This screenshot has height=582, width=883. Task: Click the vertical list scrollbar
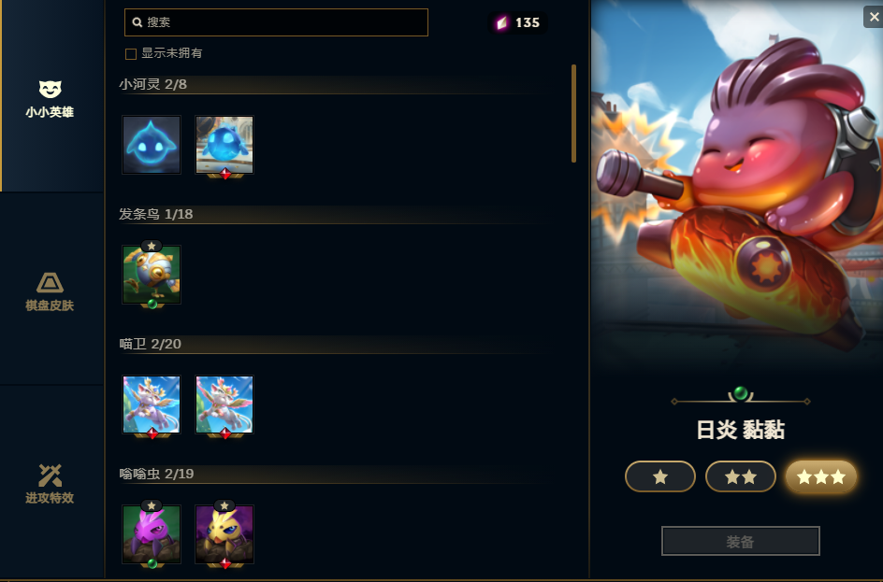(x=573, y=113)
